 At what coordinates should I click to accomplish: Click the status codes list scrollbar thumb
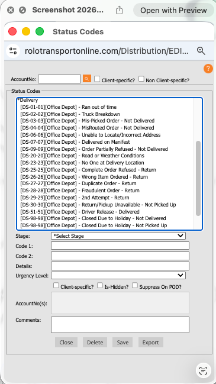tap(198, 178)
